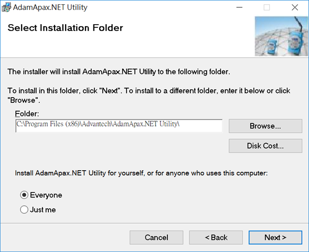The height and width of the screenshot is (252, 309).
Task: Focus the installation Folder path field
Action: [119, 126]
